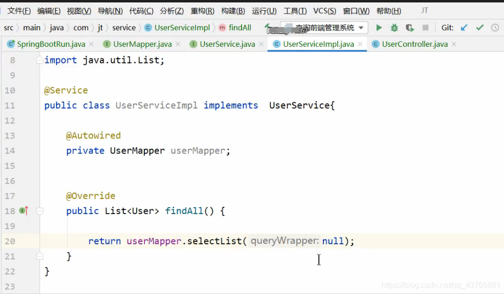Open the 帮助(H) menu
This screenshot has height=294, width=504.
[x=388, y=11]
